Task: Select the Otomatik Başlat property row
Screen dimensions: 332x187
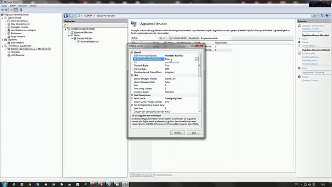Action: pos(165,65)
